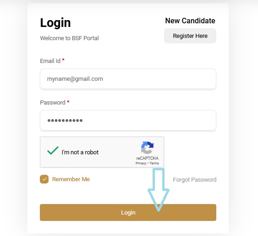Focus the Email Id input field
This screenshot has height=236, width=258.
(128, 79)
